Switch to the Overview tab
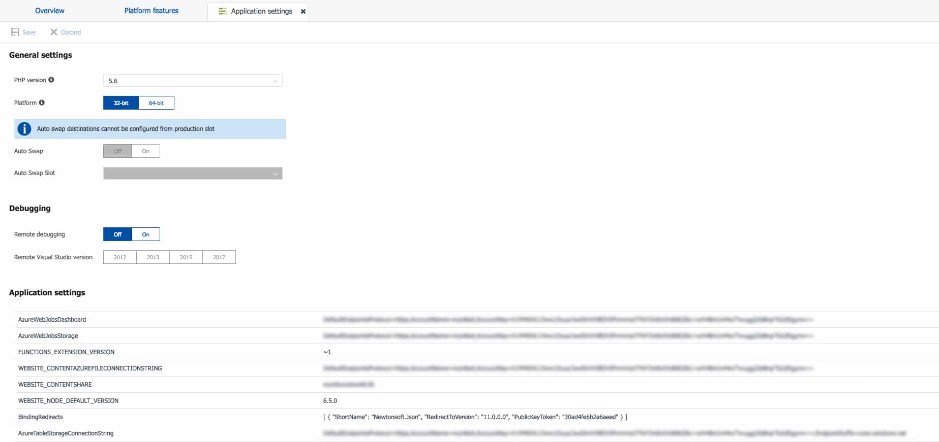This screenshot has height=442, width=939. 50,11
